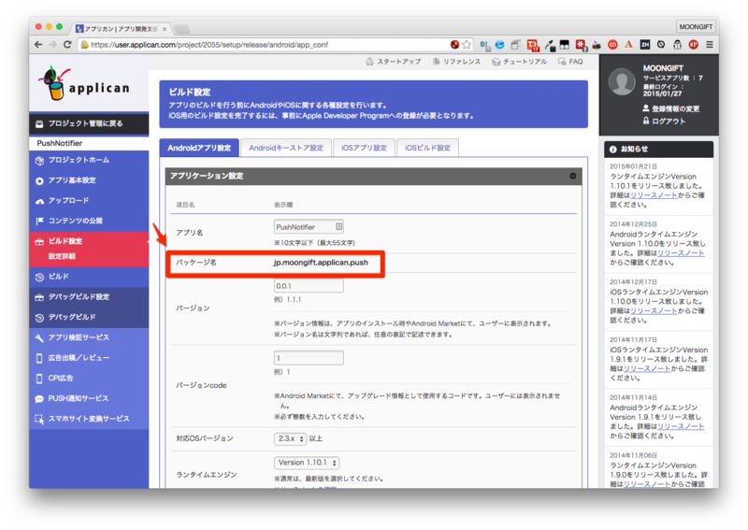
Task: Open PUSH通知サービス in the sidebar
Action: point(89,398)
